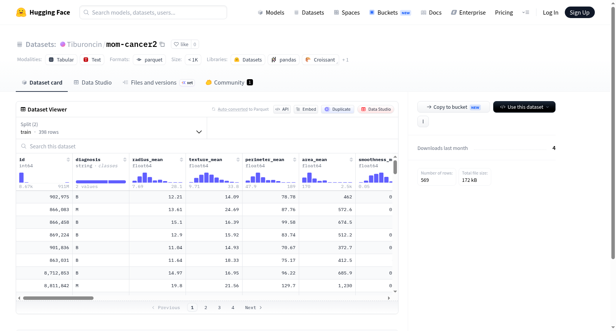Click the search magnifier in dataset viewer
The width and height of the screenshot is (616, 331).
pyautogui.click(x=24, y=146)
